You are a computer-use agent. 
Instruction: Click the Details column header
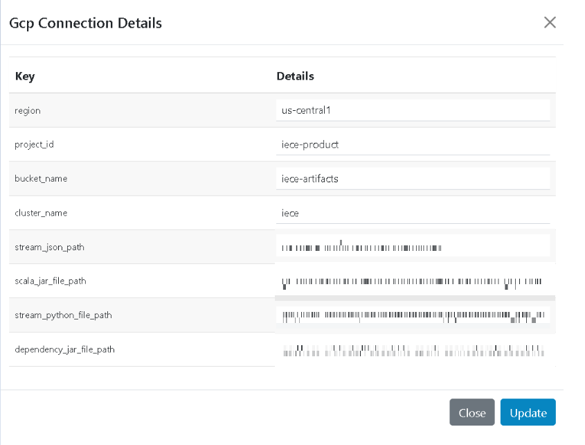pos(295,76)
